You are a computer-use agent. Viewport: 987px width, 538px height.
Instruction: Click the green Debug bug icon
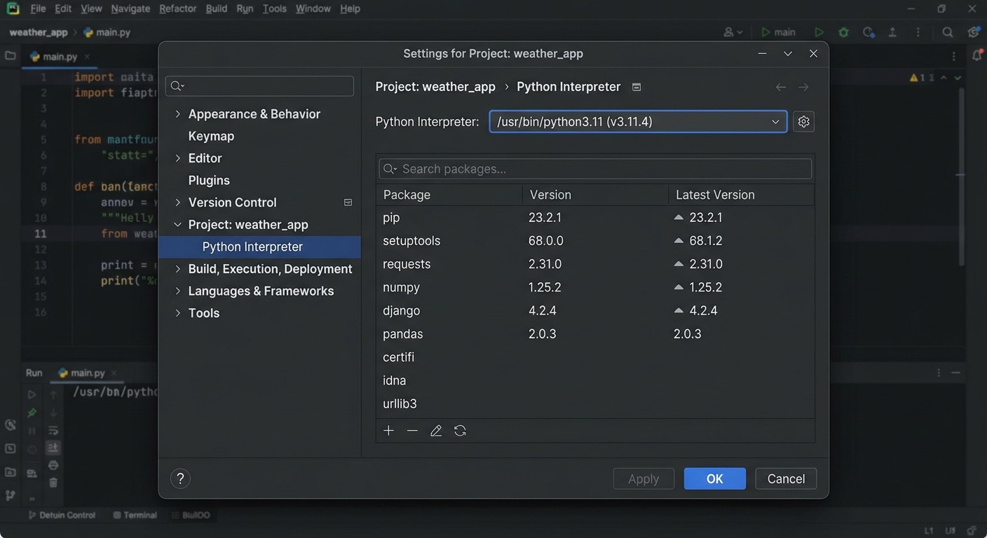[x=843, y=32]
